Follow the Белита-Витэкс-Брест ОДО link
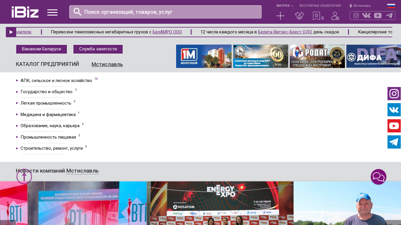The image size is (401, 225). click(x=285, y=32)
